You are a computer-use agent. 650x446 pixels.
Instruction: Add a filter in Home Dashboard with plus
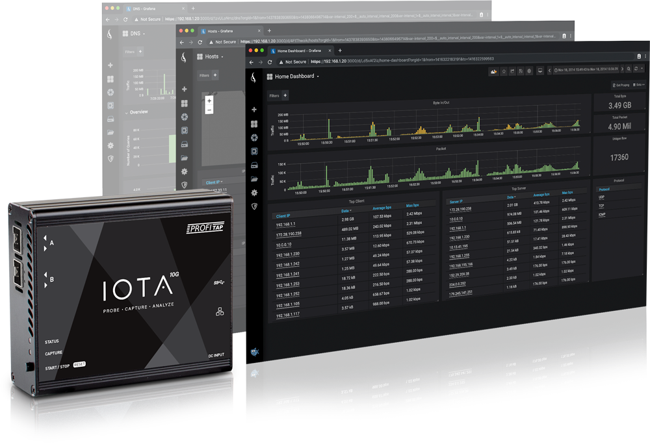pyautogui.click(x=285, y=95)
